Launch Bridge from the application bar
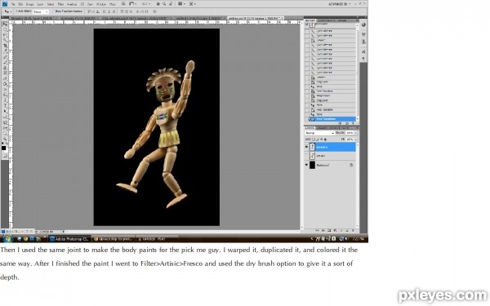The height and width of the screenshot is (306, 490). [x=123, y=4]
